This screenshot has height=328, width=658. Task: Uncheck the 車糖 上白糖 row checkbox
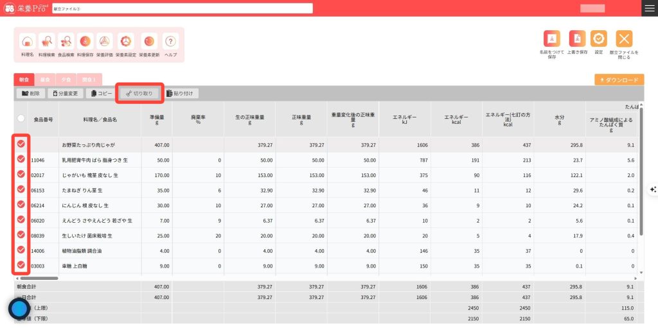21,264
